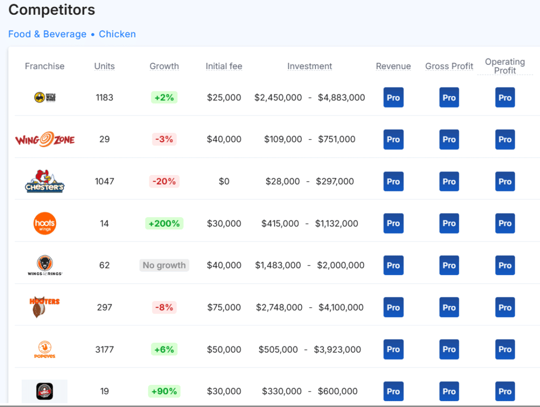Sort by the Investment column header
540x407 pixels.
310,66
